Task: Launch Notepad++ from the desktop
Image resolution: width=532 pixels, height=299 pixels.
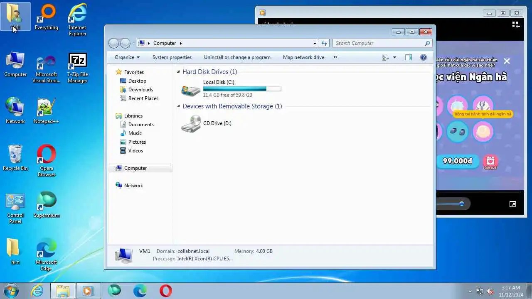Action: click(x=47, y=111)
